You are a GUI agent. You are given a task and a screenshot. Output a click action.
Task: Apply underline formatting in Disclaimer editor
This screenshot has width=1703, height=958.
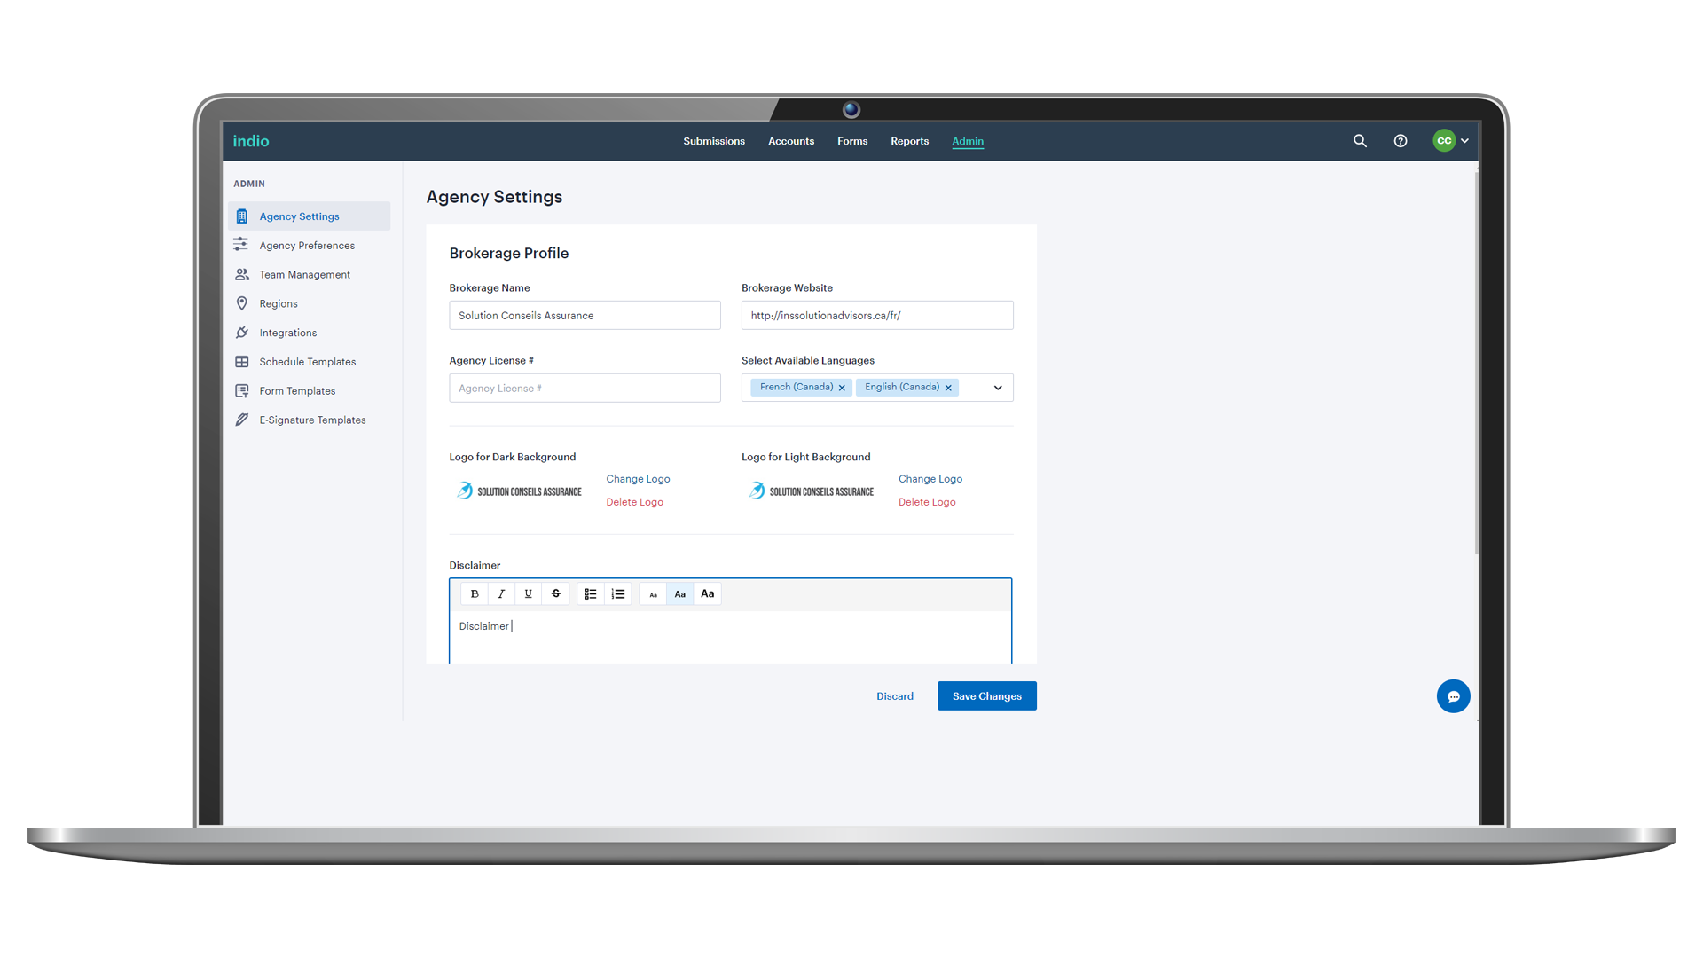pyautogui.click(x=529, y=594)
